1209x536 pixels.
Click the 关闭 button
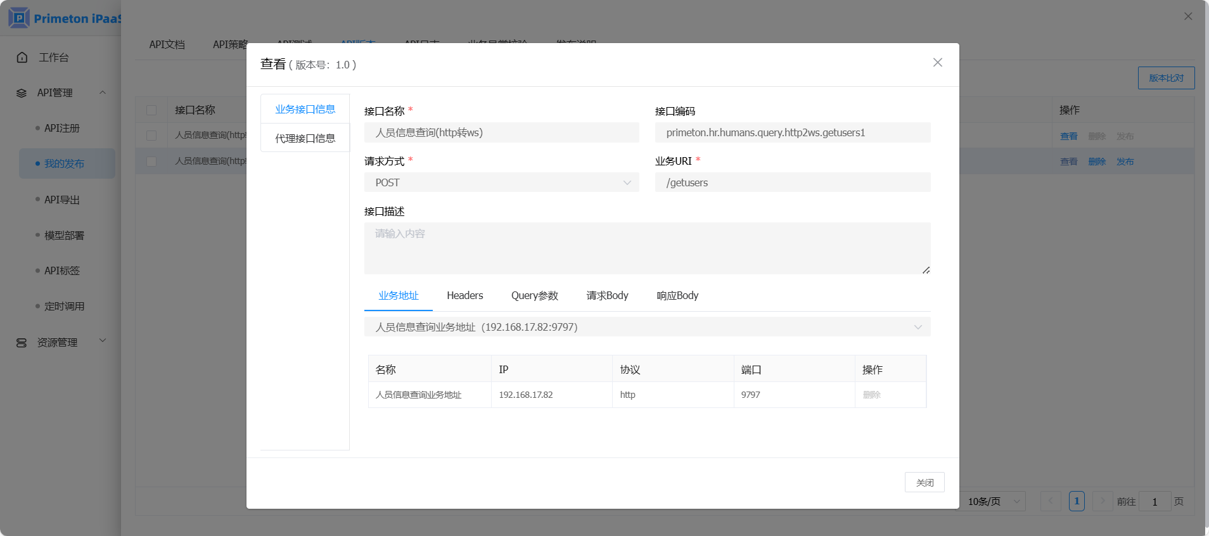click(x=924, y=482)
